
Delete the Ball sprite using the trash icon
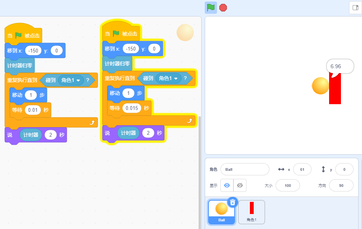[233, 203]
